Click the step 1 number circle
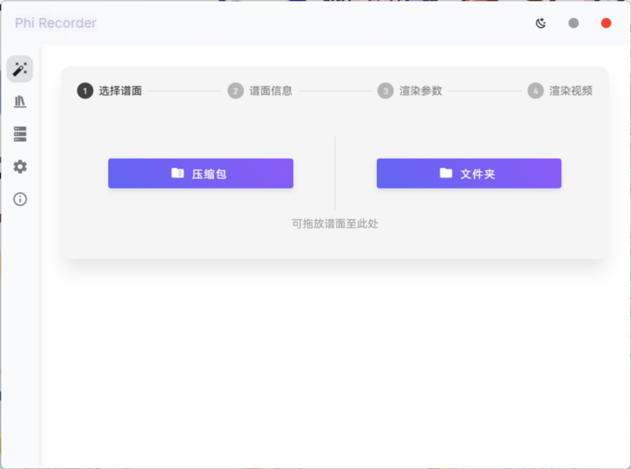Viewport: 631px width, 469px height. (x=84, y=91)
